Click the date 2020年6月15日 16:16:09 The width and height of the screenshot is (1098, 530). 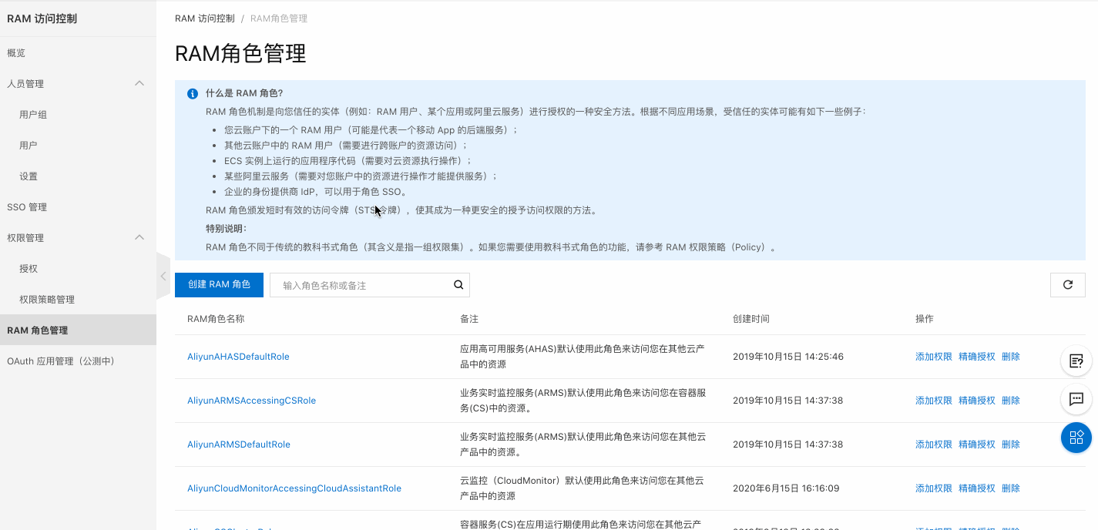(x=786, y=488)
